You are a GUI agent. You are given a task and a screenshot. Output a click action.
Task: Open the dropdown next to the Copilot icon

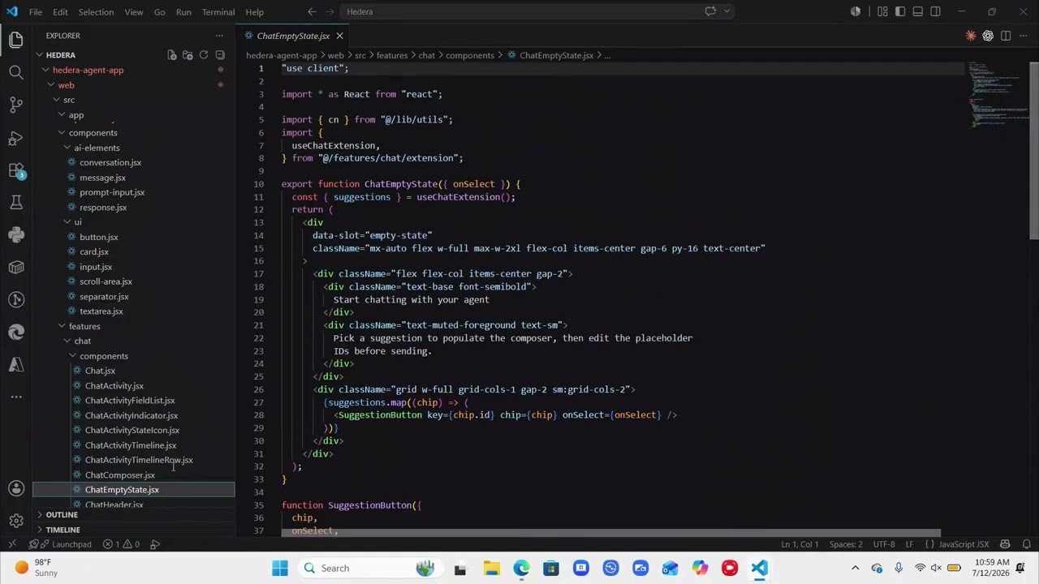tap(726, 11)
